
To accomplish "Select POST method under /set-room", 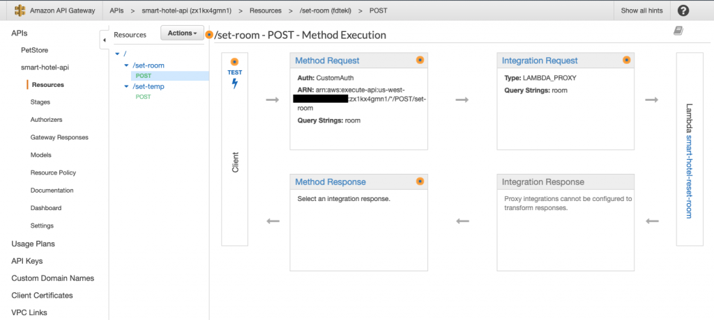I will coord(144,76).
